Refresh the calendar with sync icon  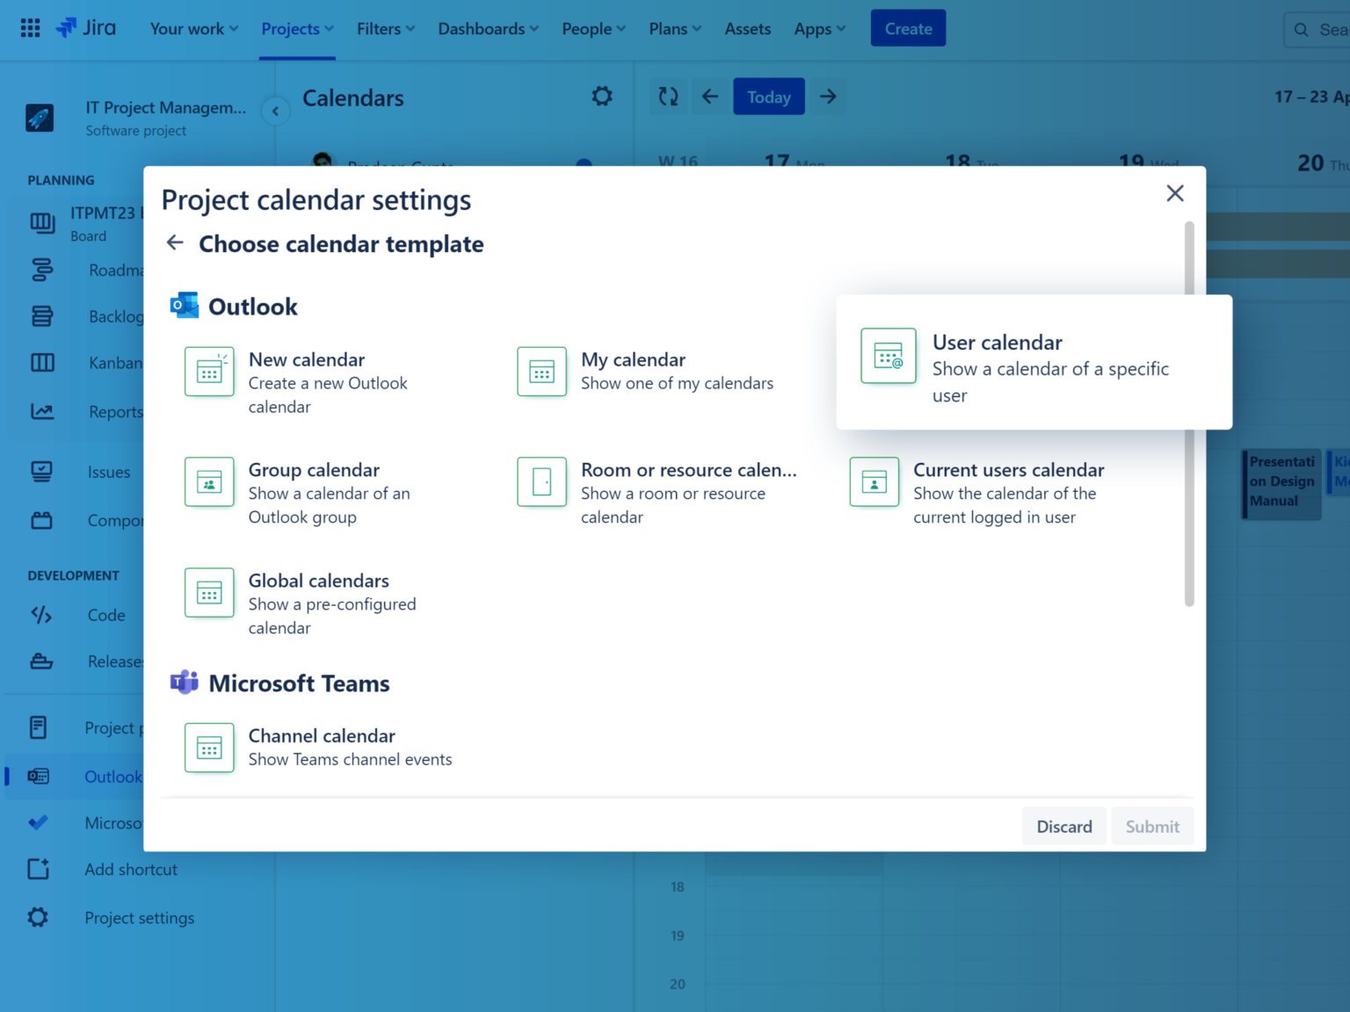click(x=669, y=97)
